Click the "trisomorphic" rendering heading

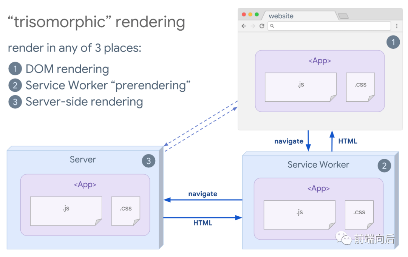coord(96,22)
